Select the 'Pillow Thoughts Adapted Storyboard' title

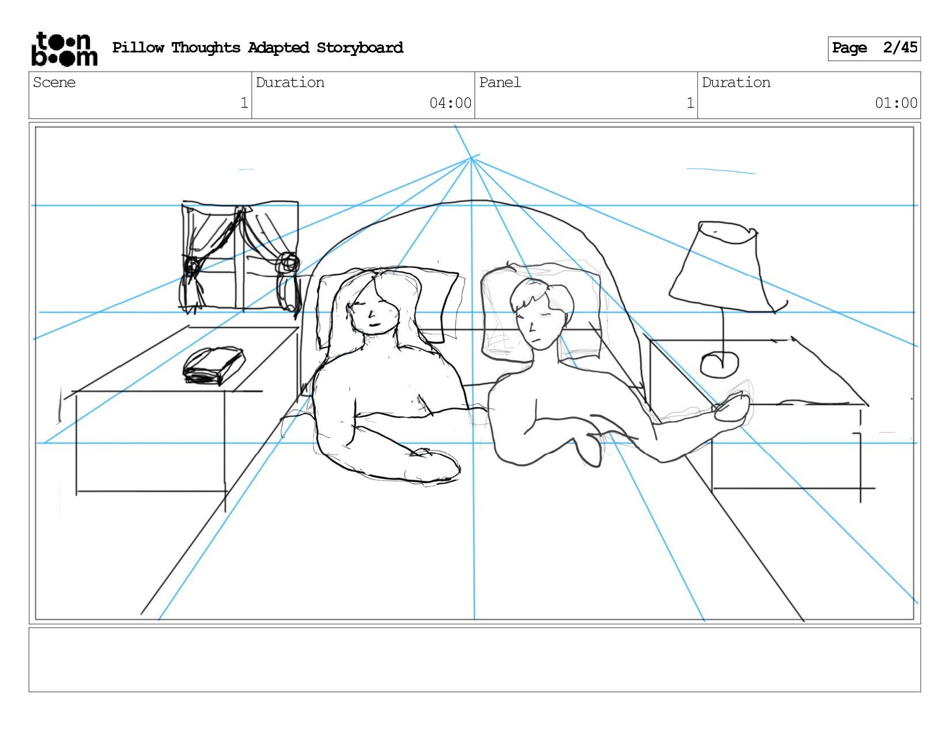click(x=258, y=48)
